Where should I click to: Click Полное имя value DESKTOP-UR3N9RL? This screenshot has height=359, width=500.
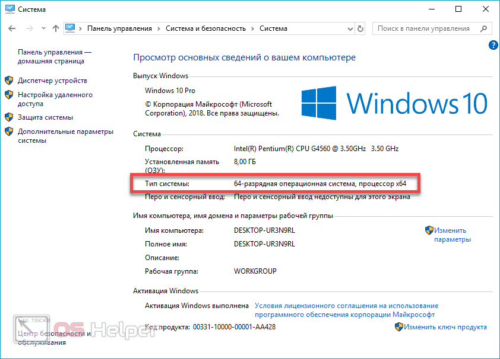[264, 244]
